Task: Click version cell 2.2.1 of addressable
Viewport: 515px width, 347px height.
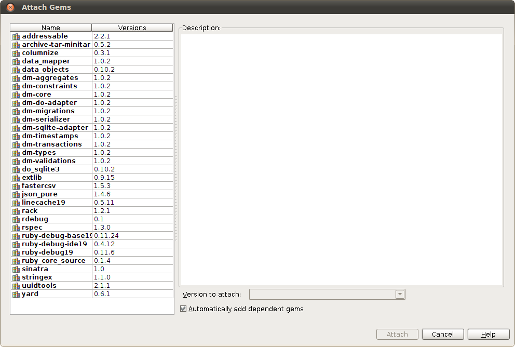Action: [132, 36]
